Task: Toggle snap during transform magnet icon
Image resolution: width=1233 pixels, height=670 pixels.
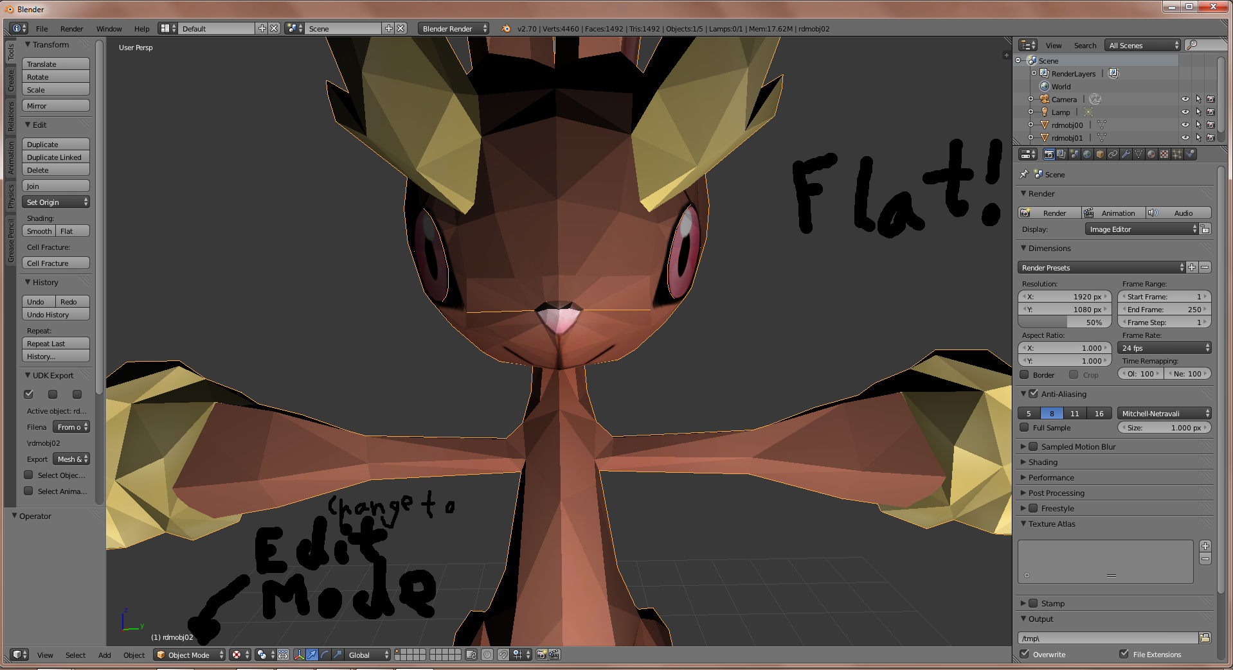Action: (x=503, y=655)
